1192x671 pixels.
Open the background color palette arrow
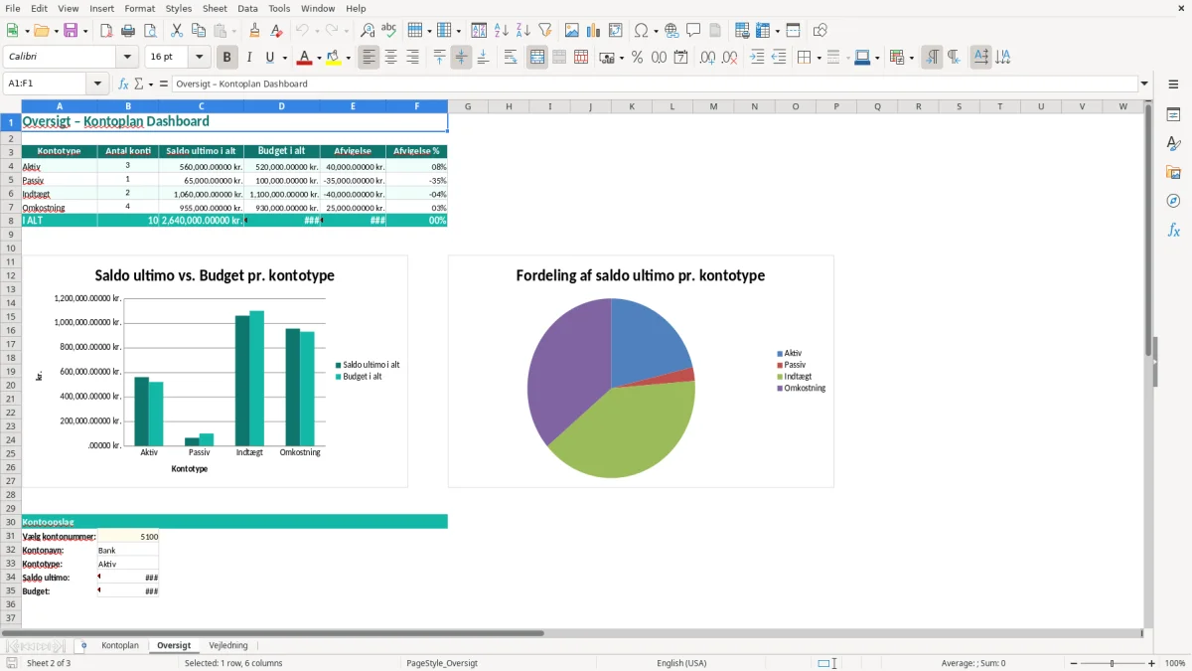tap(348, 58)
